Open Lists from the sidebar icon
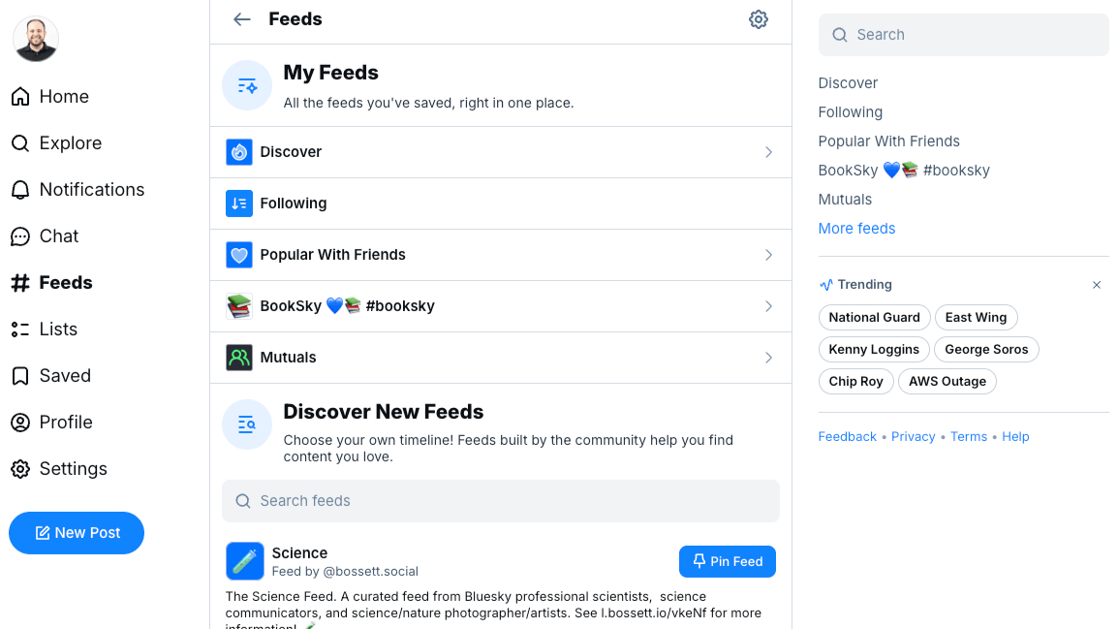The height and width of the screenshot is (629, 1118). pyautogui.click(x=20, y=329)
